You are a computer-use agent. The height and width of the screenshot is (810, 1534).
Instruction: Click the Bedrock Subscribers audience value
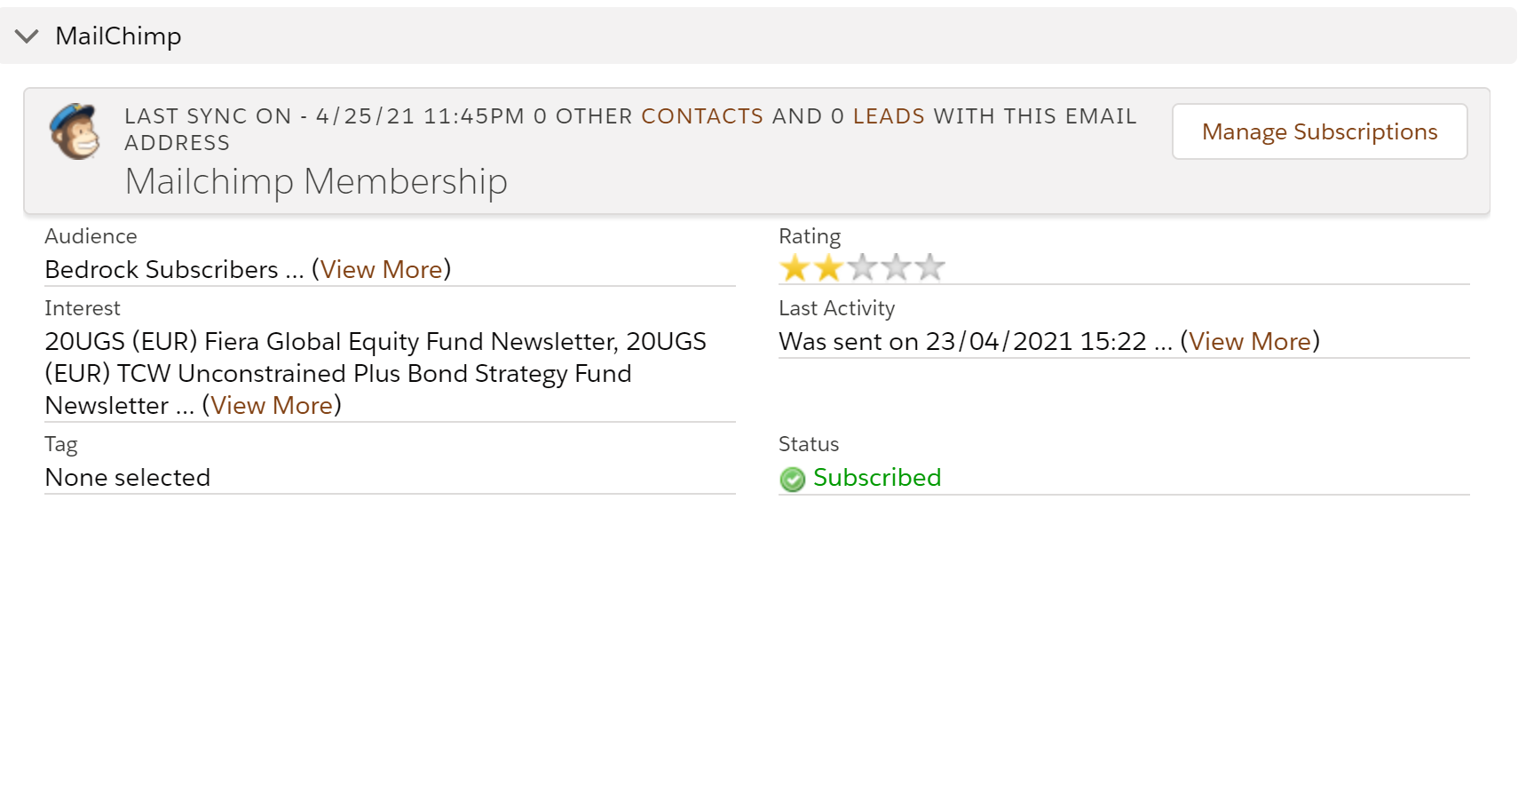tap(162, 269)
